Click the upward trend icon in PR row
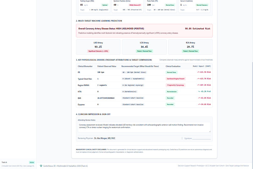Viewport: 253px width, 169px height. pyautogui.click(x=198, y=72)
